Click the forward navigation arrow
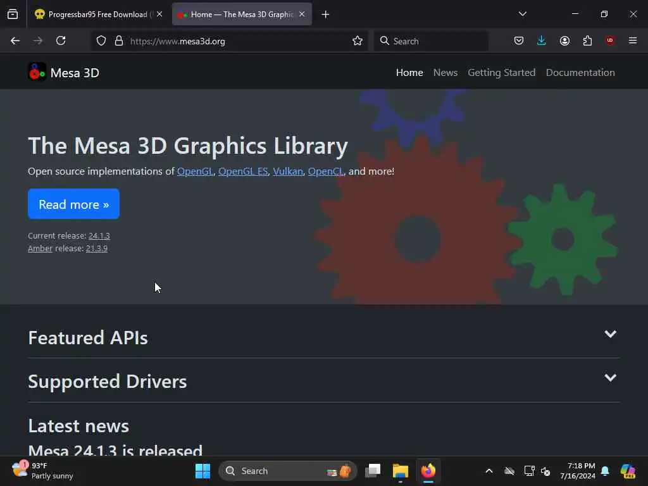The image size is (648, 486). click(38, 40)
